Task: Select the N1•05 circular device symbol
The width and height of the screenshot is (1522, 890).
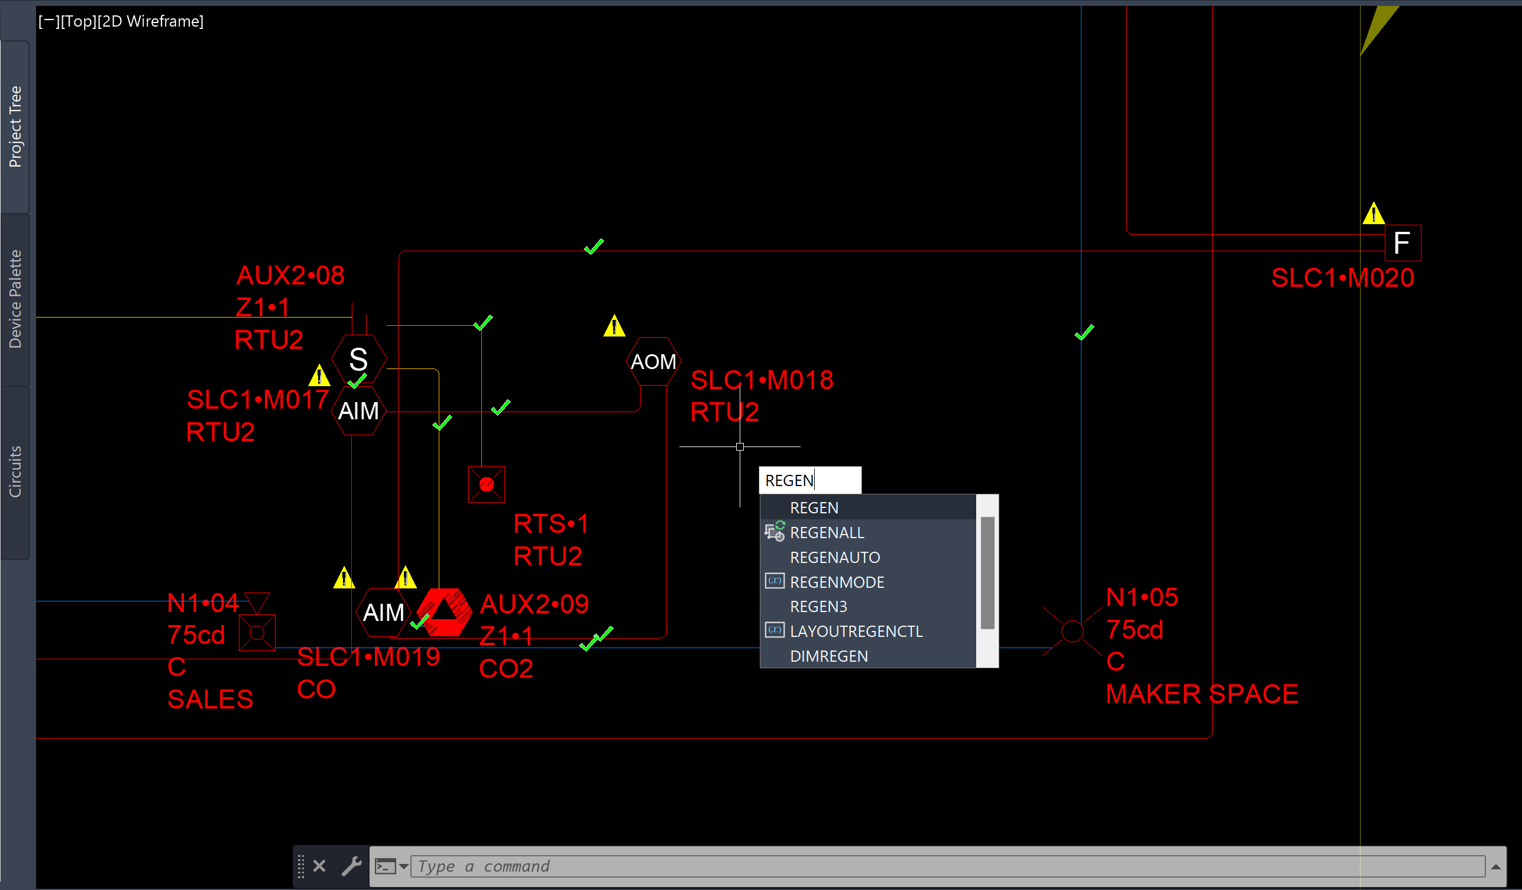Action: 1072,632
